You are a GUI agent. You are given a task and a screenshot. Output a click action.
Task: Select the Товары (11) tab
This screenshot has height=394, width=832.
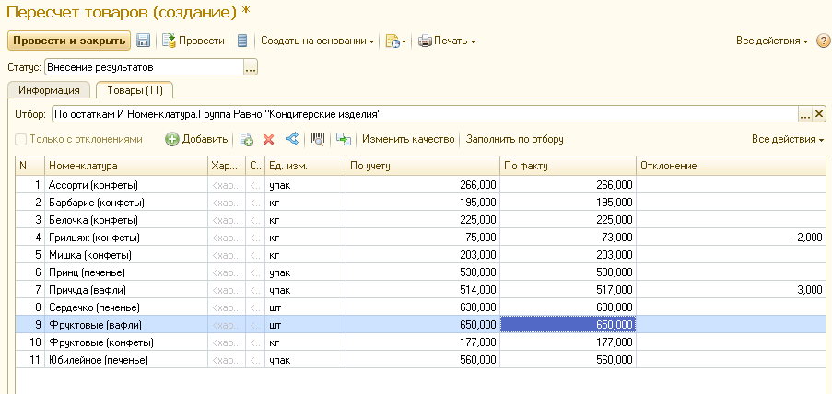(135, 90)
